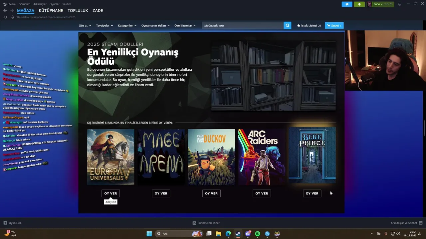426x239 pixels.
Task: Open the weather widget showing 1°C
Action: pos(11,233)
